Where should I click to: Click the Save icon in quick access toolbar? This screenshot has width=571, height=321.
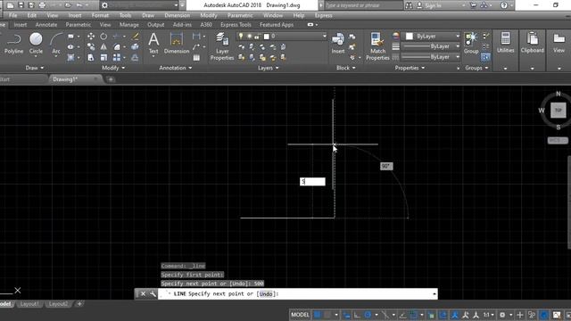point(21,5)
